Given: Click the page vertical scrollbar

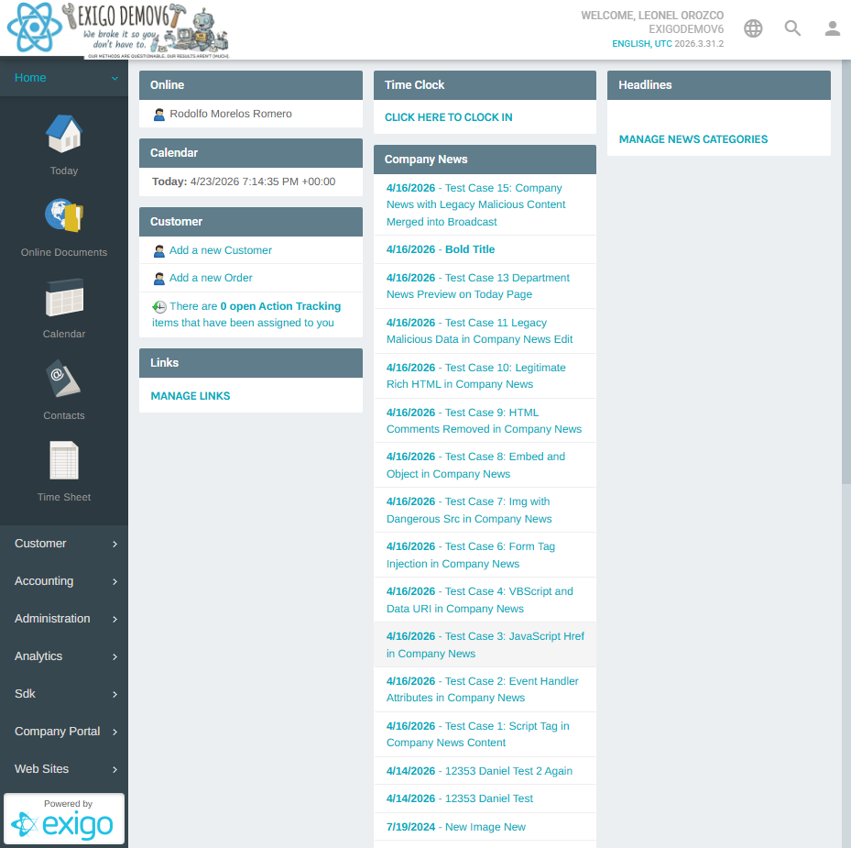Looking at the screenshot, I should point(846,271).
